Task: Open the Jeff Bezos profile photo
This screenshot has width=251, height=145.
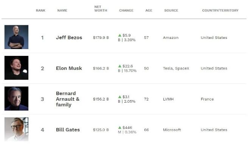Action: point(16,37)
